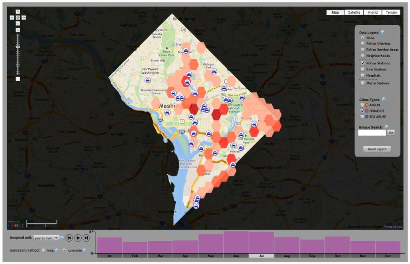
Task: Uncheck the HOMICIDE crime type
Action: point(362,111)
